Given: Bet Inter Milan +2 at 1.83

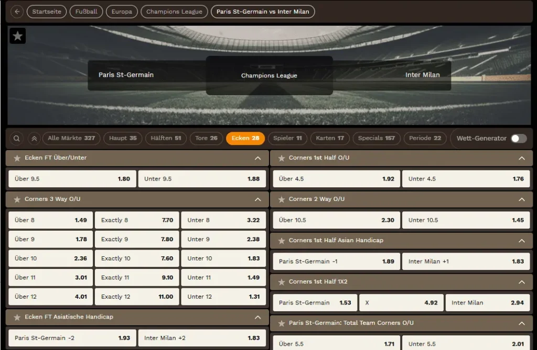Looking at the screenshot, I should [x=202, y=338].
